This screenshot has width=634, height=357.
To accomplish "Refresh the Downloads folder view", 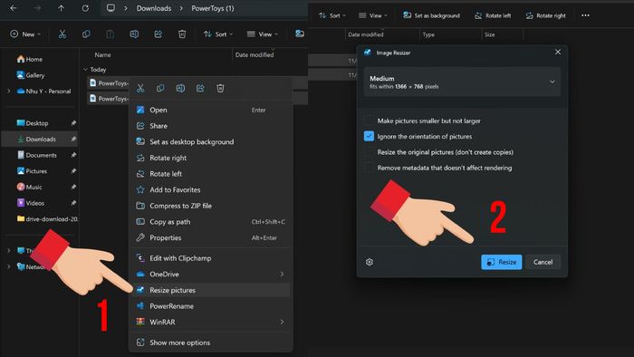I will [85, 8].
